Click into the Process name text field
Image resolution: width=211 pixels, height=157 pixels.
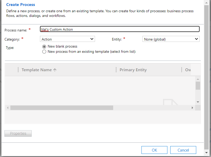coord(120,29)
